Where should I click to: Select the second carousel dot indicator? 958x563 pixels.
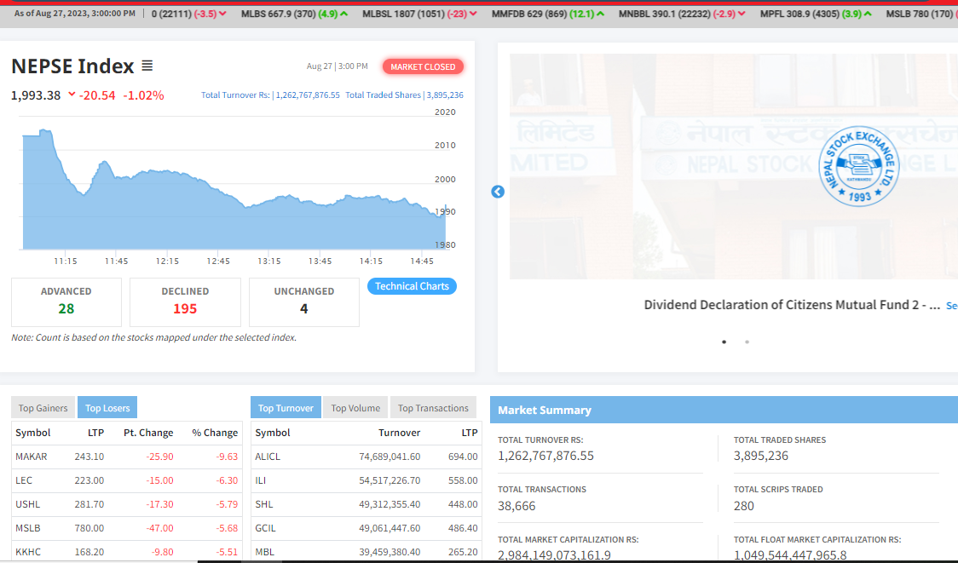[747, 342]
